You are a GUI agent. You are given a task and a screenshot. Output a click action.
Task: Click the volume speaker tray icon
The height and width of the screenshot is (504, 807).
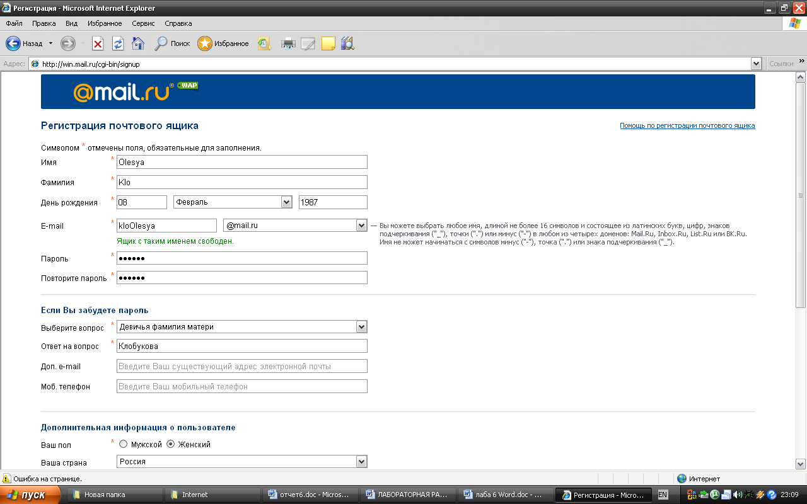[737, 495]
